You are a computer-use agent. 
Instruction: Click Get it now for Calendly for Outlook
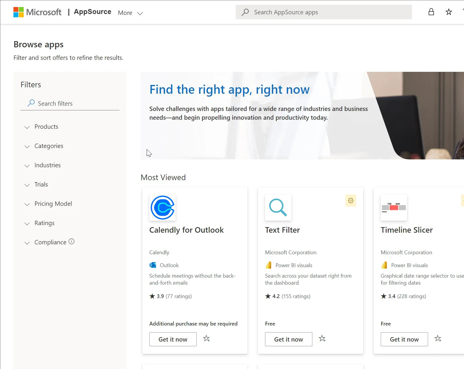click(173, 339)
